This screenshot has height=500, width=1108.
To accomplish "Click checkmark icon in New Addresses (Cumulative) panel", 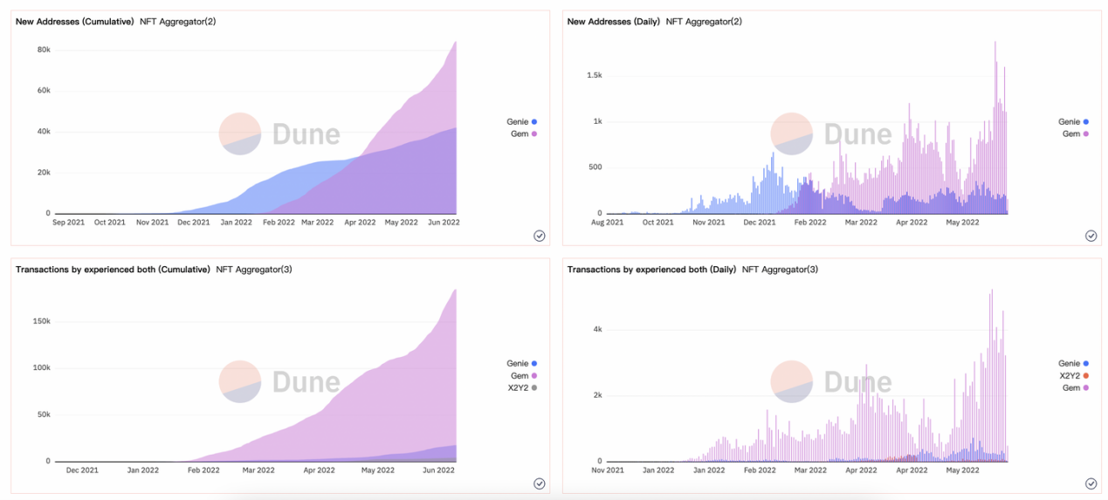I will 539,236.
